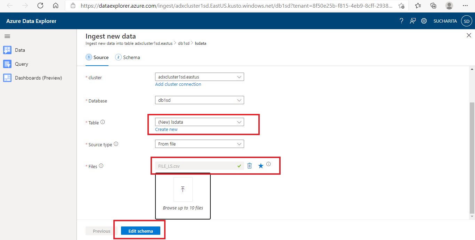This screenshot has width=475, height=240.
Task: Open the cluster dropdown
Action: click(x=199, y=77)
